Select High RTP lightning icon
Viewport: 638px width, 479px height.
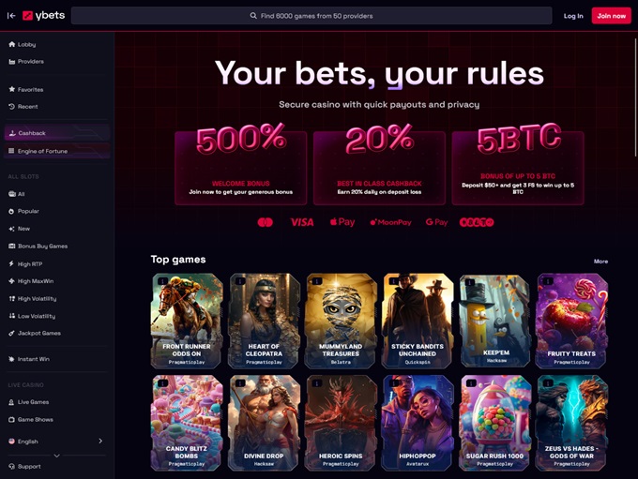pyautogui.click(x=12, y=264)
